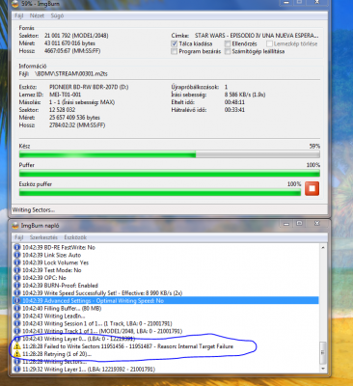Viewport: 353px width, 386px height.
Task: Click info icon beside Lock Volume: Yes
Action: (x=17, y=262)
